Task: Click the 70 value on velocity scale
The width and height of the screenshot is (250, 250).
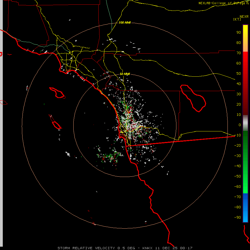Action: 239,53
